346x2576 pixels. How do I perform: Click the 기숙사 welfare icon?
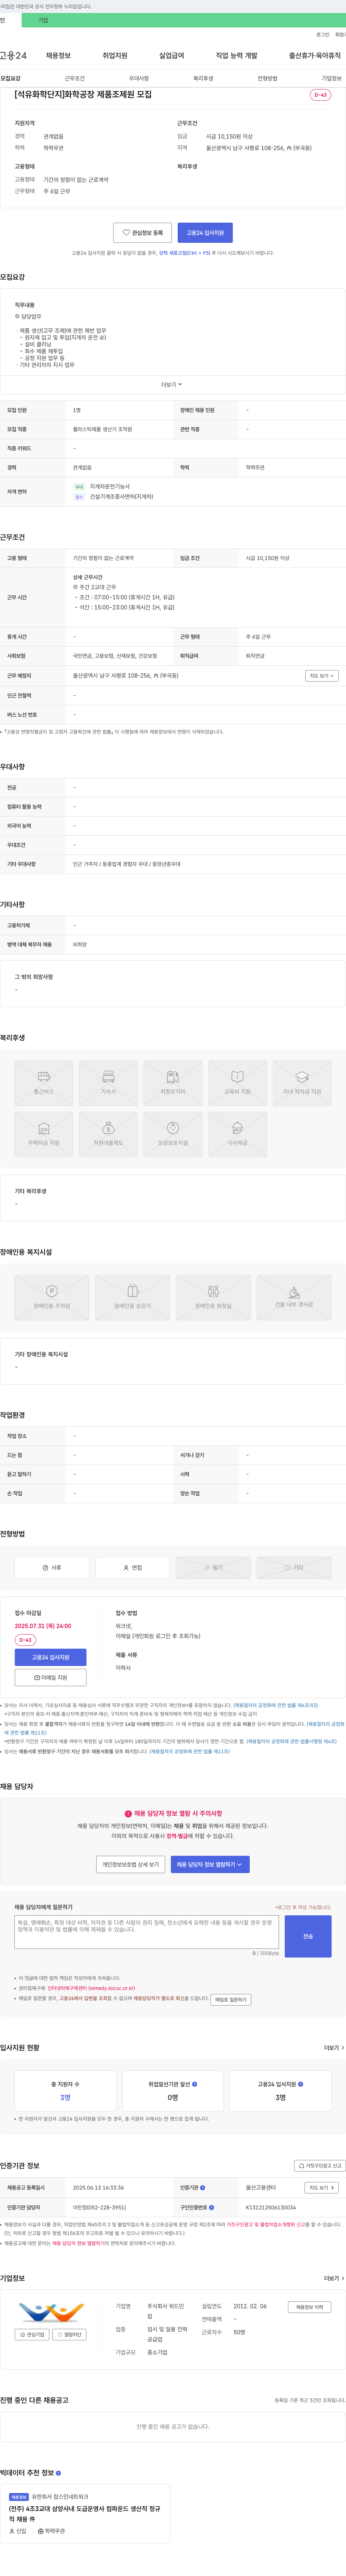(x=108, y=1083)
